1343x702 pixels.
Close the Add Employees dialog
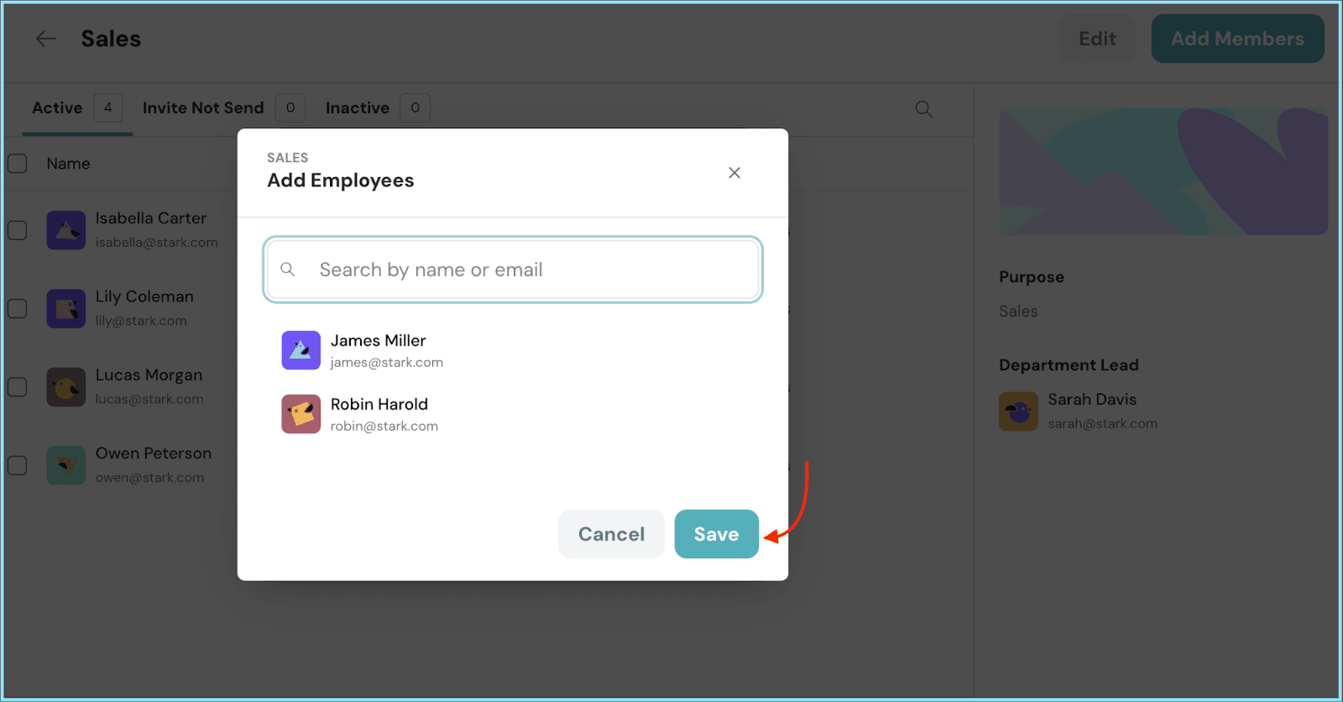pos(734,173)
